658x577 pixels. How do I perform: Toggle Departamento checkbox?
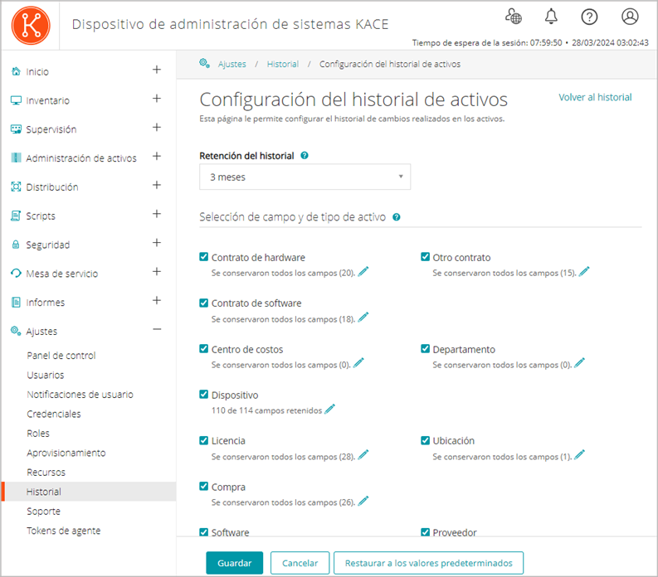(x=425, y=348)
